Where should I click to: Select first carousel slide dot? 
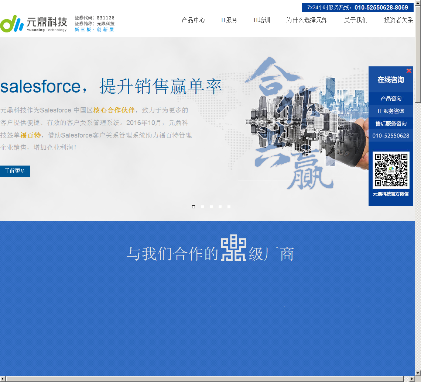point(193,207)
